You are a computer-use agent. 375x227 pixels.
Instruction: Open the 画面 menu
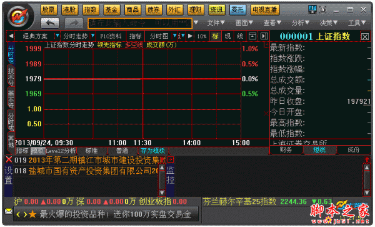point(244,23)
